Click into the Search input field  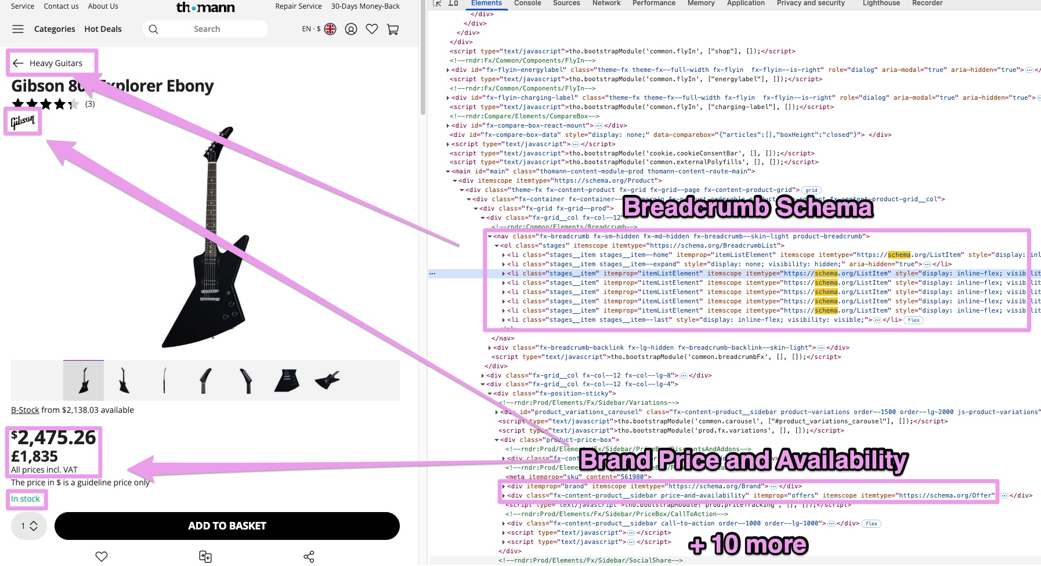pos(207,29)
